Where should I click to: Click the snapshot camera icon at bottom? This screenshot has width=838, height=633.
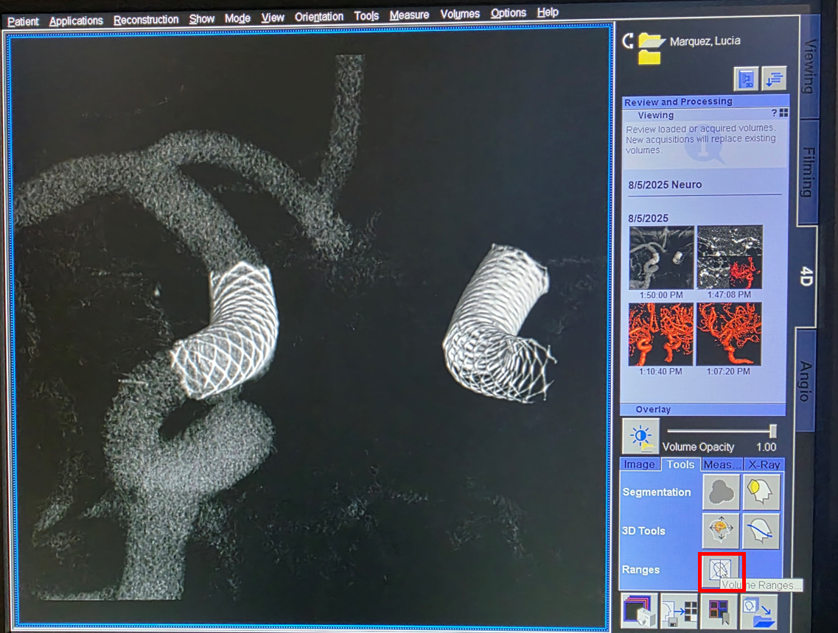point(639,612)
